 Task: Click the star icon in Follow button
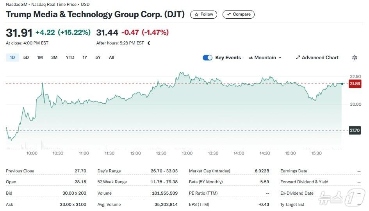click(196, 14)
